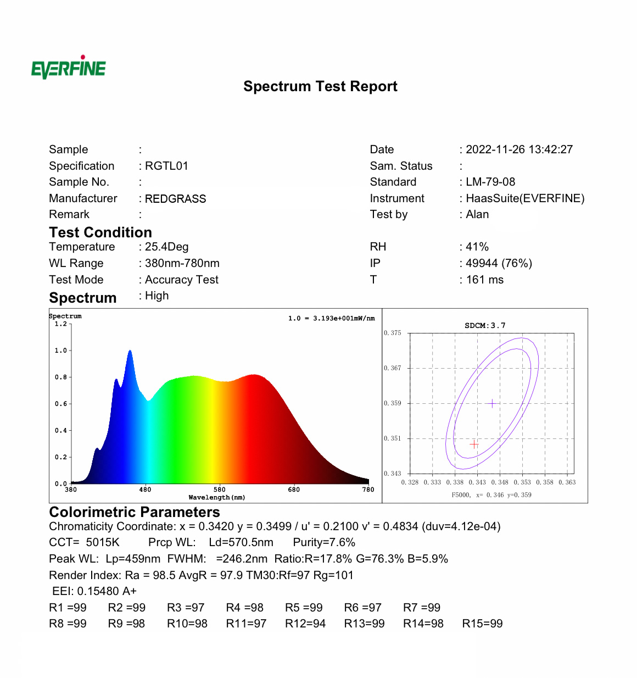Click the Test Condition heading
This screenshot has height=678, width=637.
[100, 232]
